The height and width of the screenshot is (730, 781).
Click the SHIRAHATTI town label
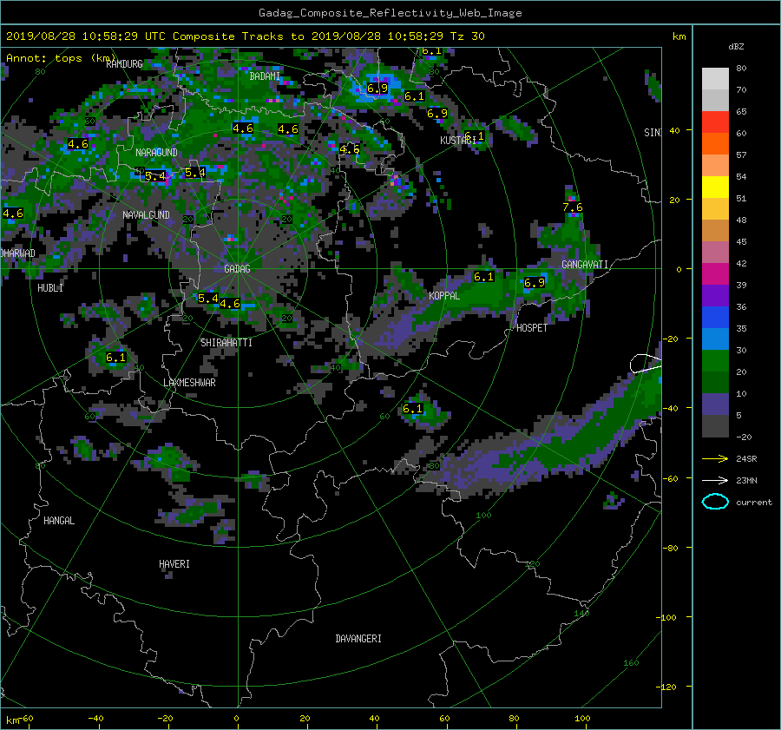click(x=226, y=343)
